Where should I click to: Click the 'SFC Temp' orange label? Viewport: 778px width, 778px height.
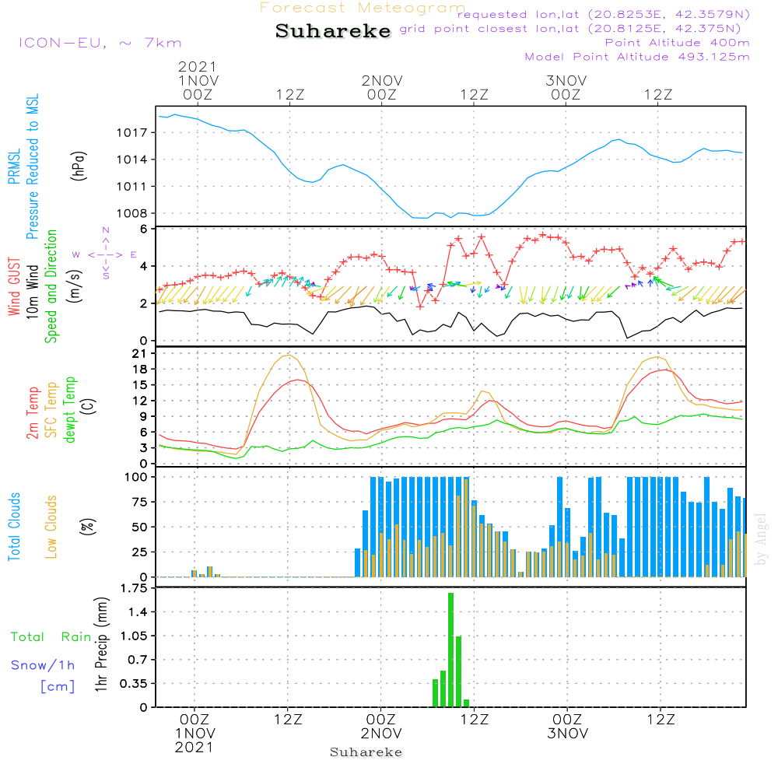coord(51,410)
